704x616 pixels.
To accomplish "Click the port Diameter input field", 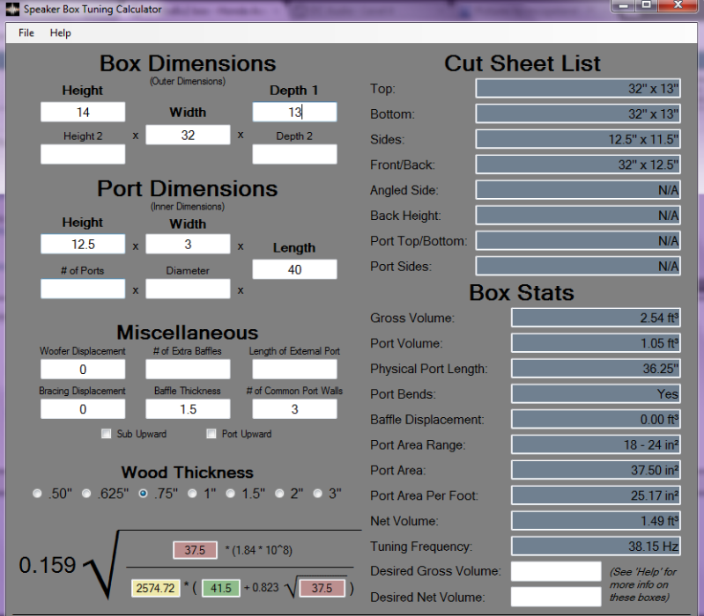I will [188, 289].
